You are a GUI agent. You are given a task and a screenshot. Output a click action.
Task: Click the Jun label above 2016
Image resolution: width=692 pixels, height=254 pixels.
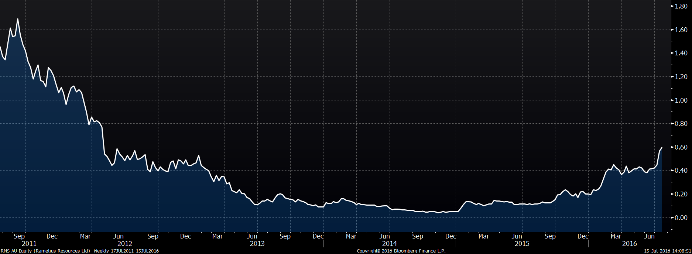[649, 236]
